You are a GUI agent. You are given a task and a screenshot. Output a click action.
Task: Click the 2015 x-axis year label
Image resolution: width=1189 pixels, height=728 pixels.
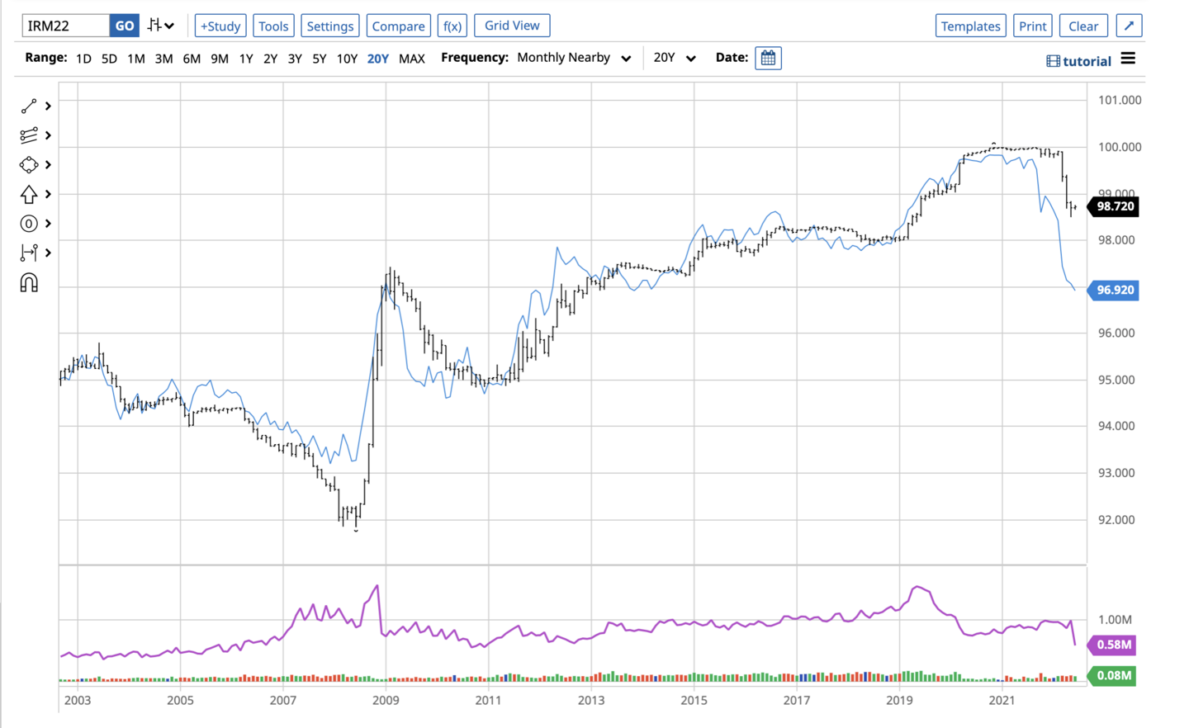point(694,700)
